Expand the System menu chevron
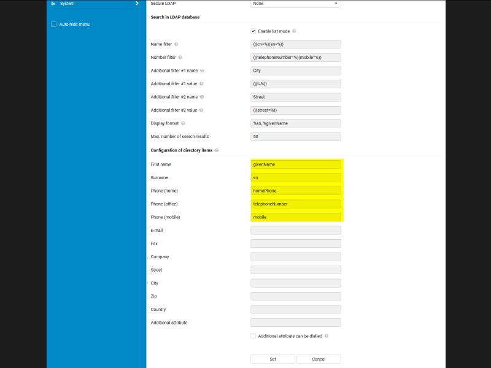This screenshot has width=491, height=368. click(137, 4)
